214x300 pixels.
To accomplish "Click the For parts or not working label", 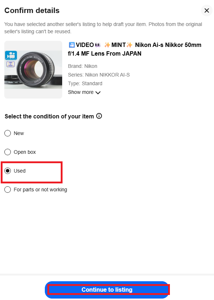I will point(40,190).
